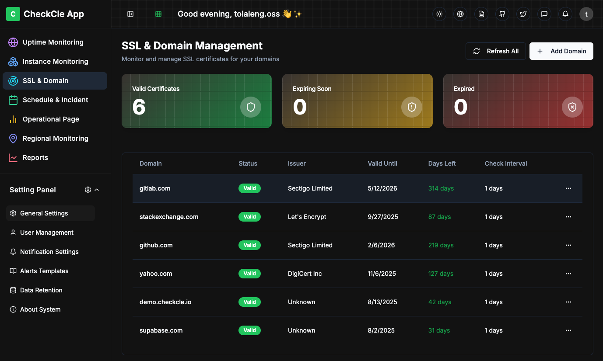
Task: Open the feedback chat icon
Action: 544,14
